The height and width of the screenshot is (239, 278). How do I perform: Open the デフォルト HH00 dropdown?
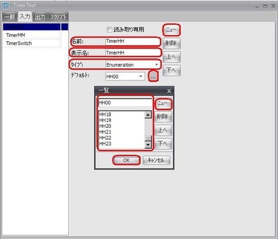coord(125,76)
